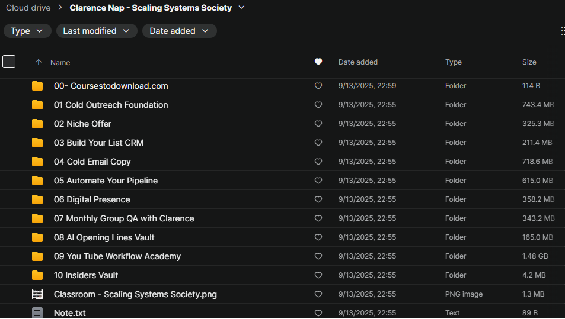565x319 pixels.
Task: Click the sort direction arrow beside Name
Action: [x=39, y=62]
